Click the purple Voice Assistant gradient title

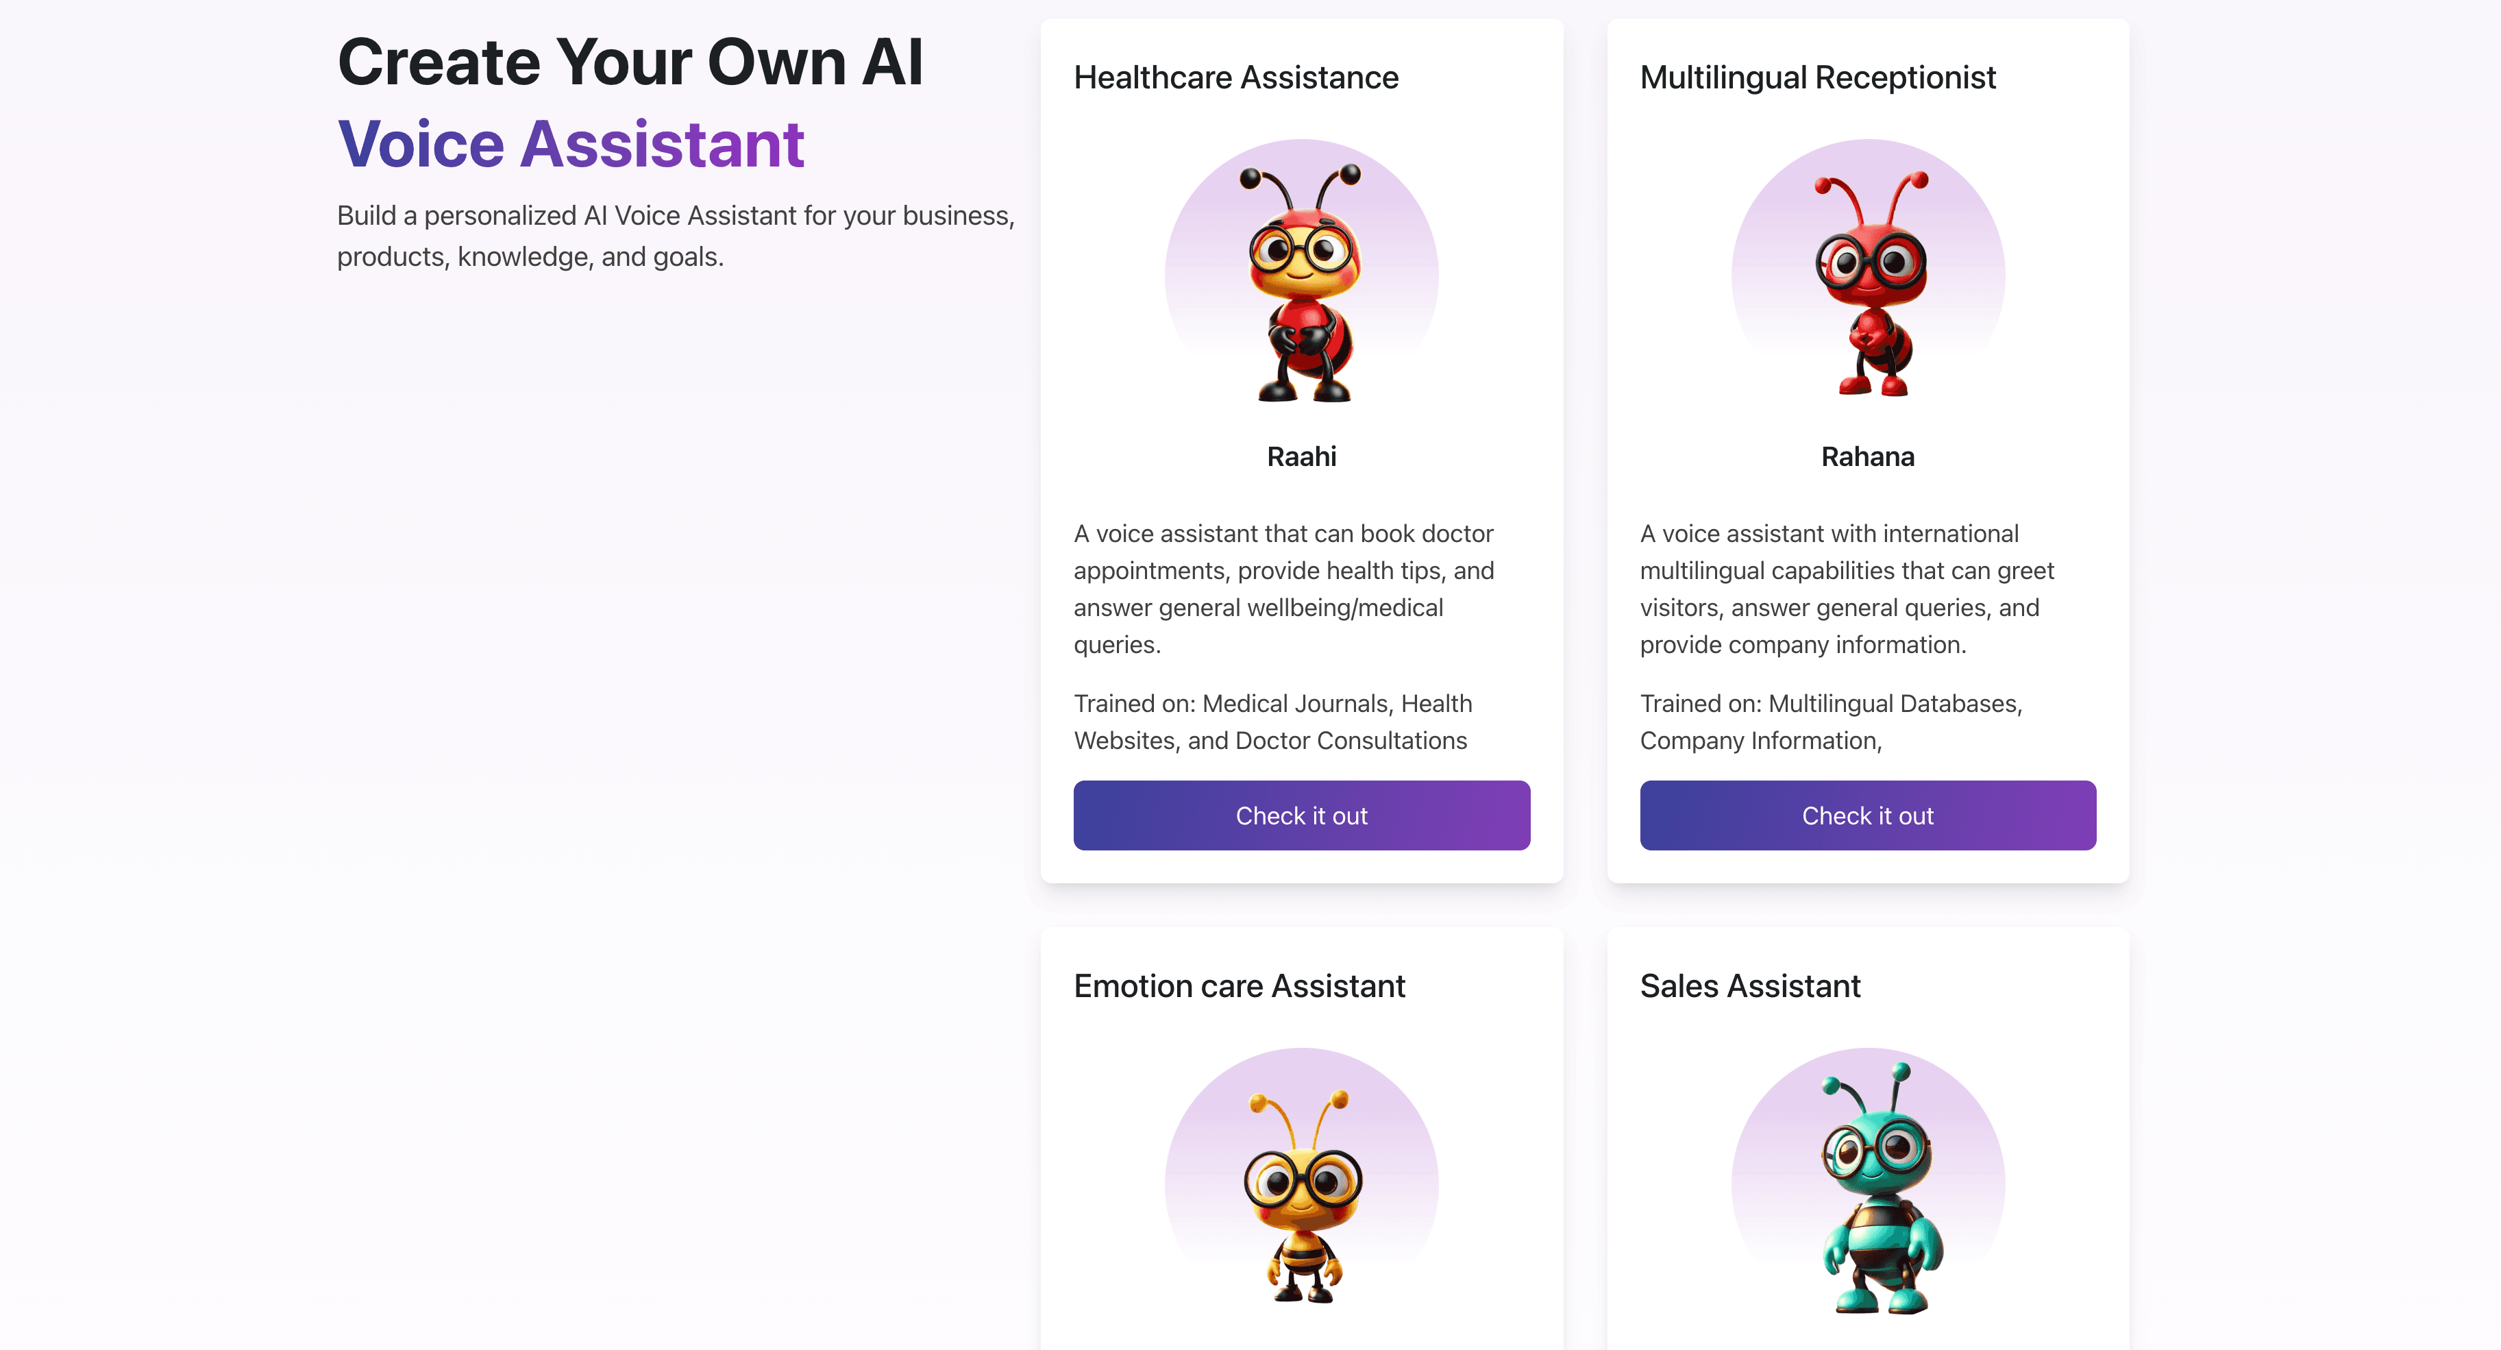(571, 144)
